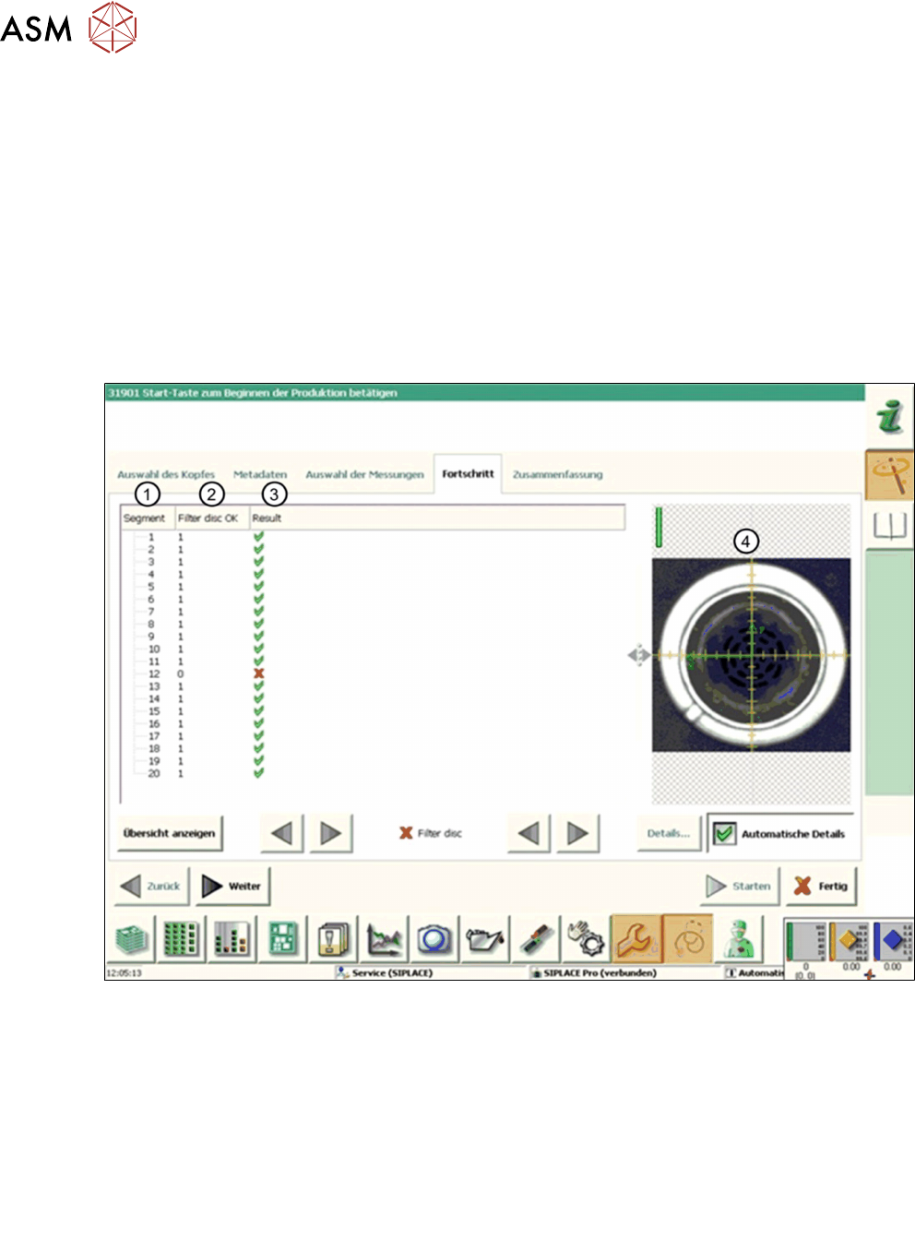Switch to Metadaten tab
915x1239 pixels.
[x=260, y=474]
